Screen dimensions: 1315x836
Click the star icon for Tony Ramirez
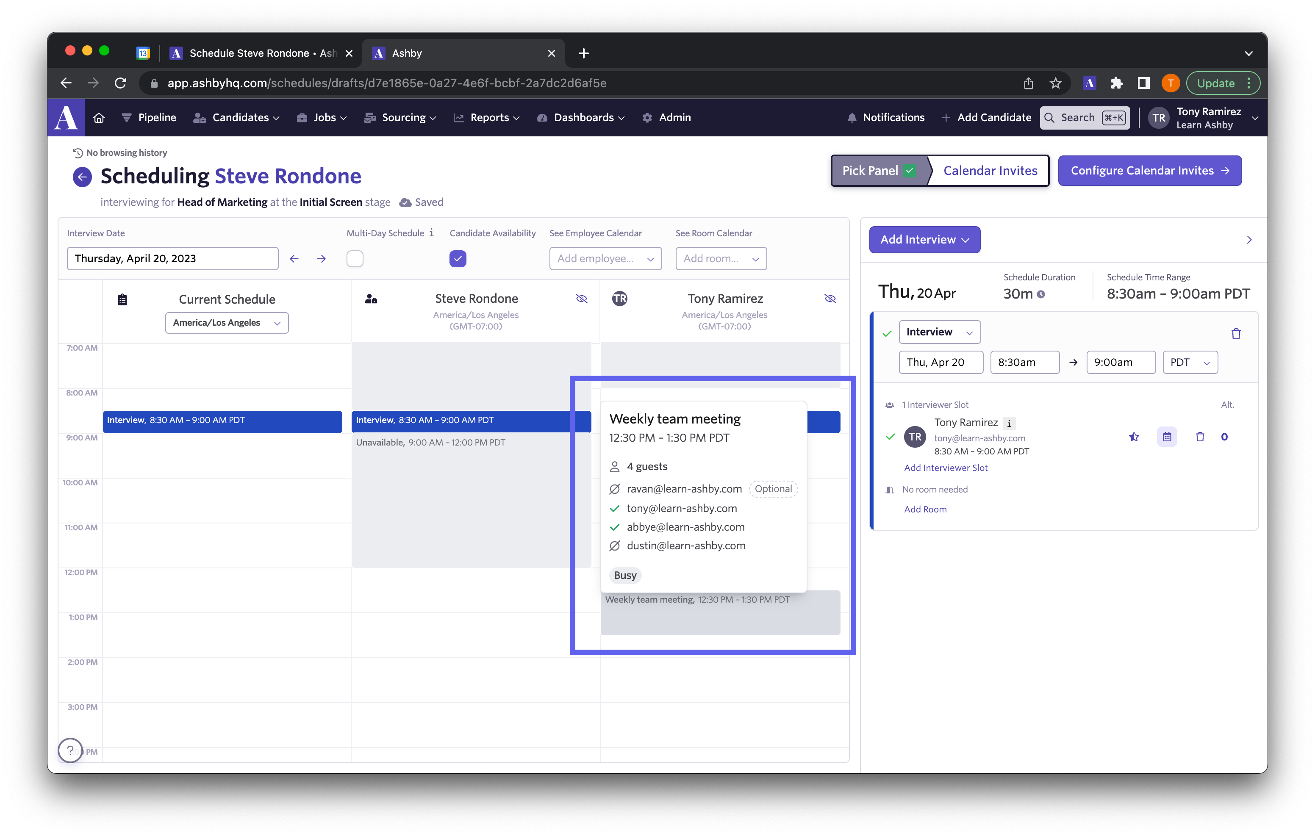click(x=1134, y=437)
